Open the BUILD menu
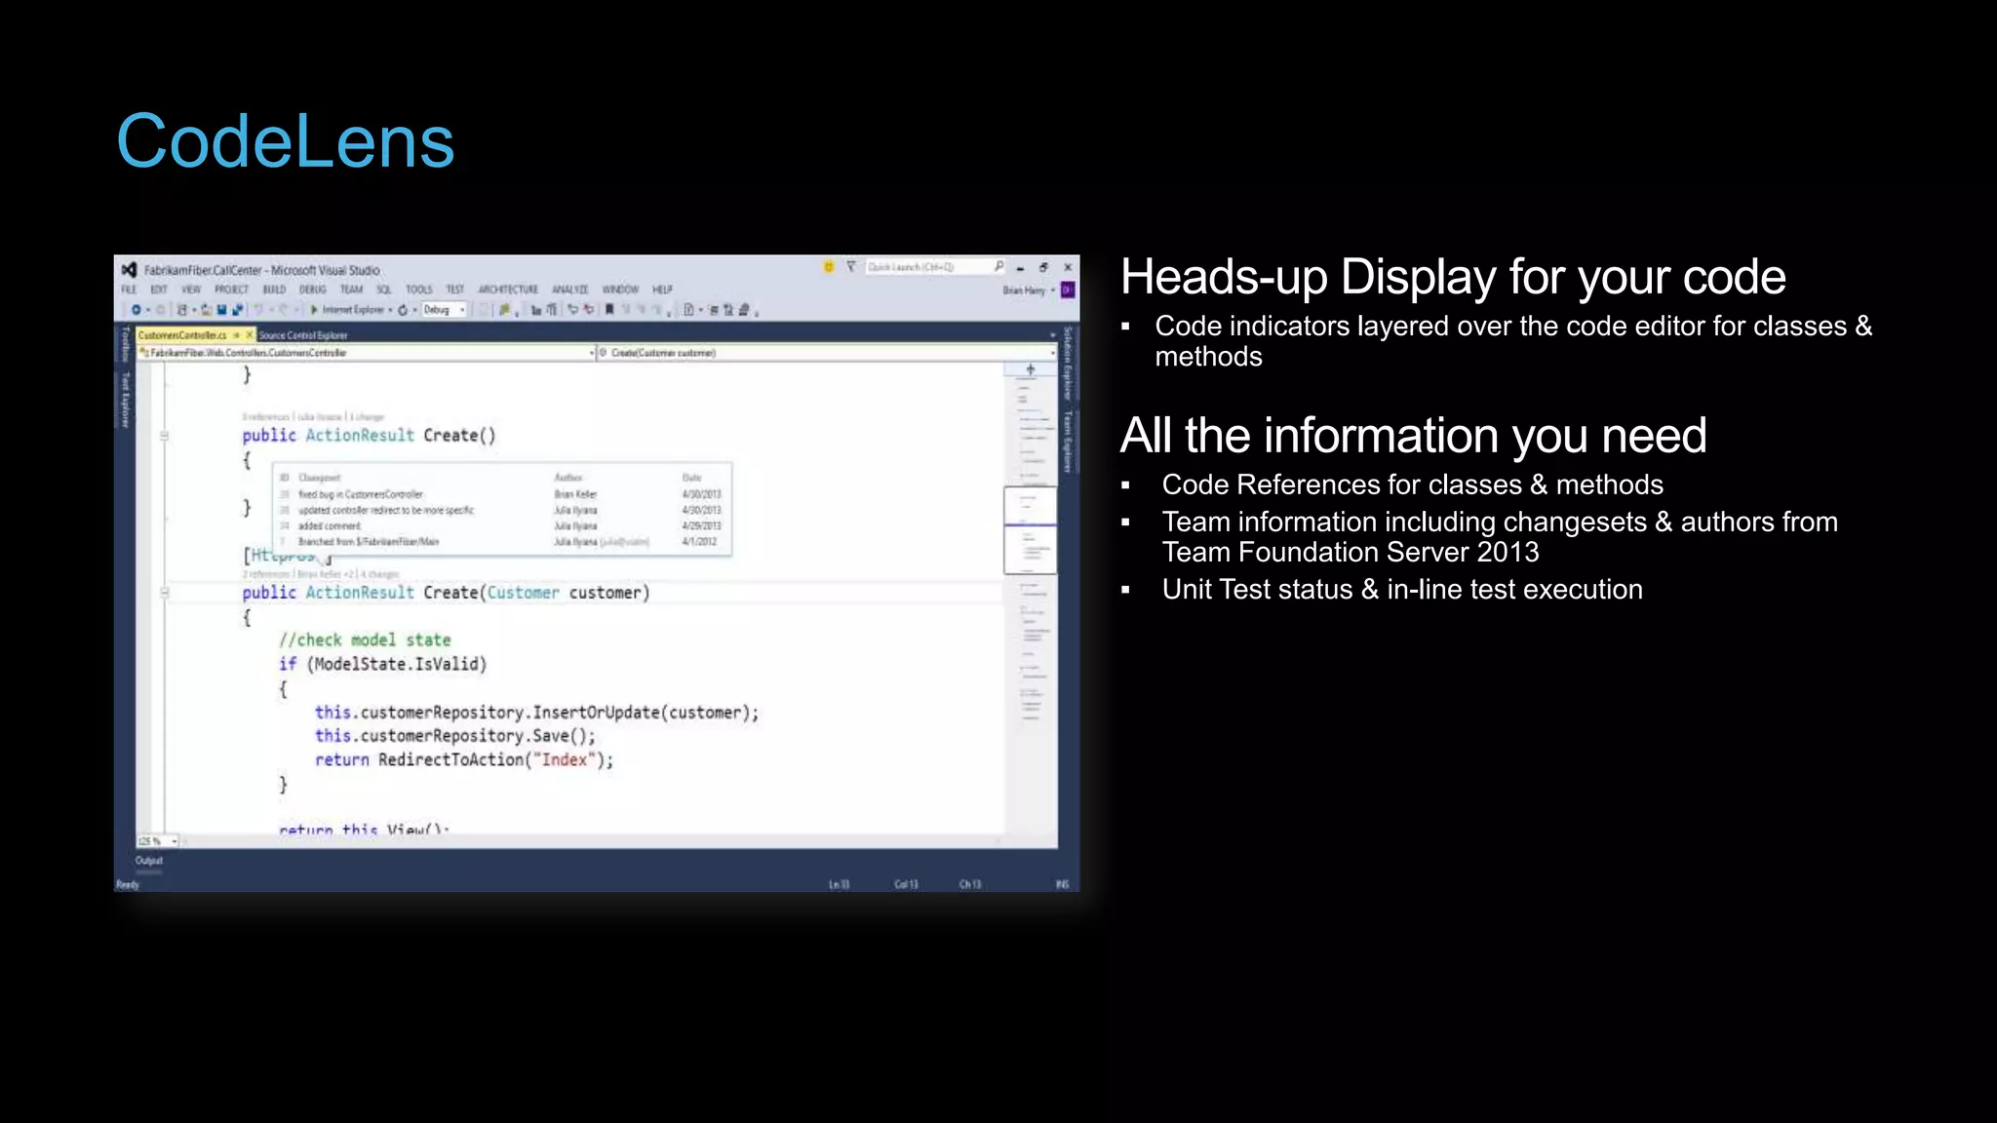This screenshot has width=1997, height=1123. [274, 290]
